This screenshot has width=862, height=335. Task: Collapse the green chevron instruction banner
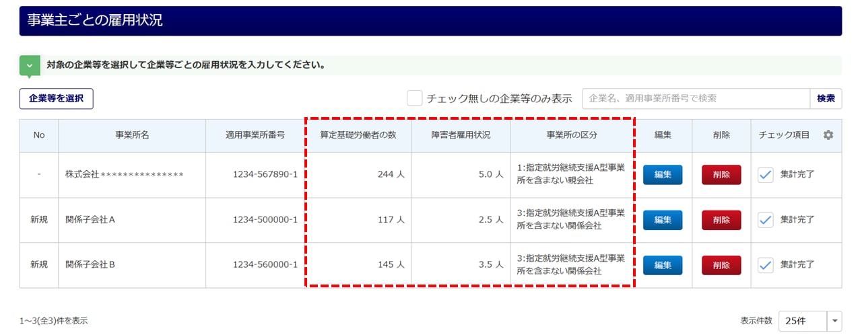(x=30, y=66)
